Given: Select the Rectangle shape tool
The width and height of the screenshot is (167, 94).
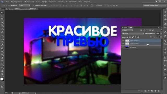Looking at the screenshot, I should click(x=2, y=68).
